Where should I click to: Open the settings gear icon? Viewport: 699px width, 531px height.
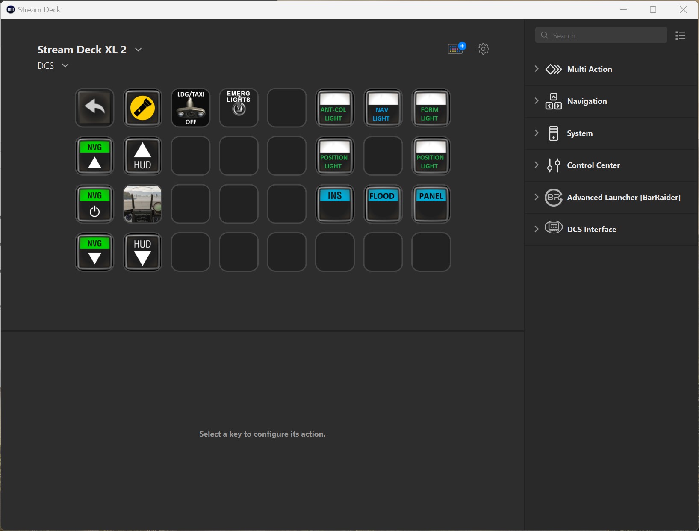(483, 49)
